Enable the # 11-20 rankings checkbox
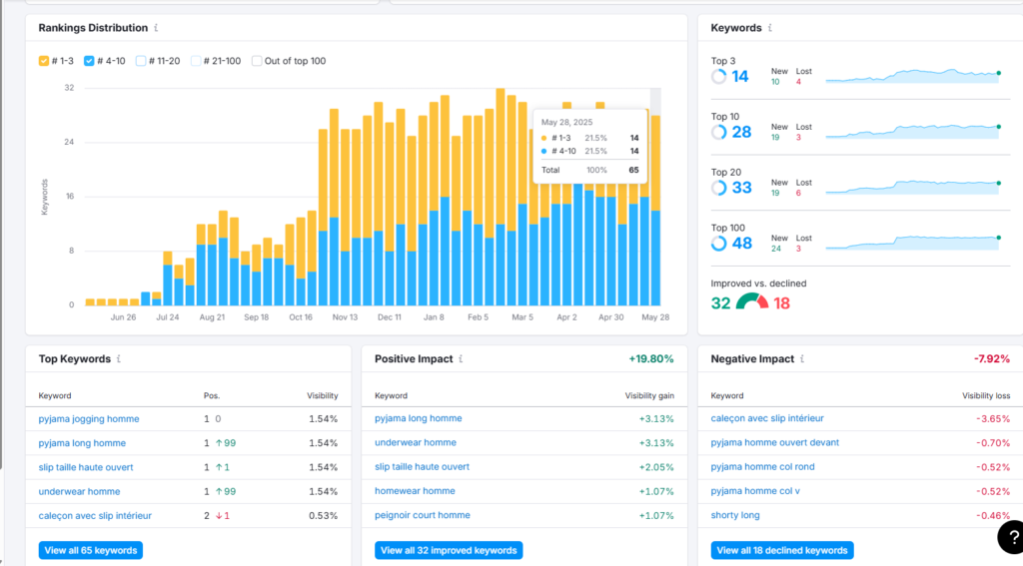The height and width of the screenshot is (566, 1023). tap(140, 61)
